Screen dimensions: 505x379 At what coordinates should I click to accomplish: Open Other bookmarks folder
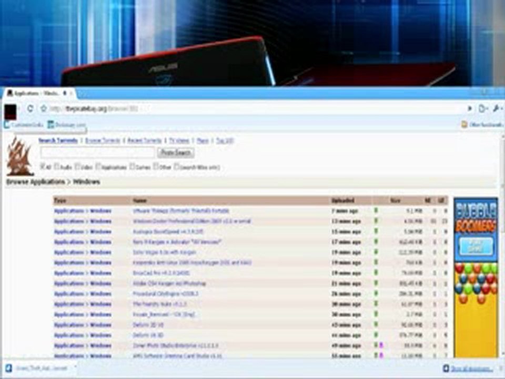pyautogui.click(x=482, y=124)
